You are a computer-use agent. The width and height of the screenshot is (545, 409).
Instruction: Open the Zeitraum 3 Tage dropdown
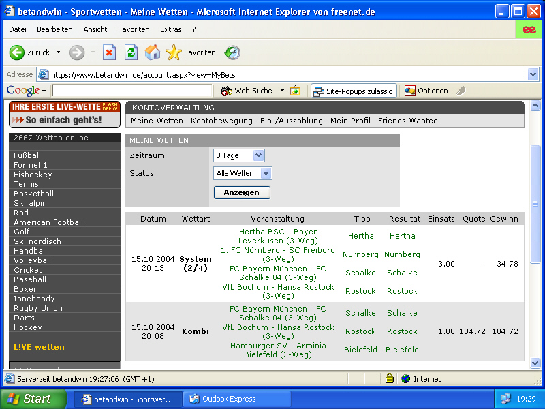[239, 155]
